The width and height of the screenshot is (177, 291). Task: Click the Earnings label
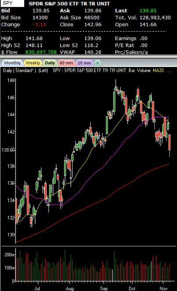click(125, 38)
